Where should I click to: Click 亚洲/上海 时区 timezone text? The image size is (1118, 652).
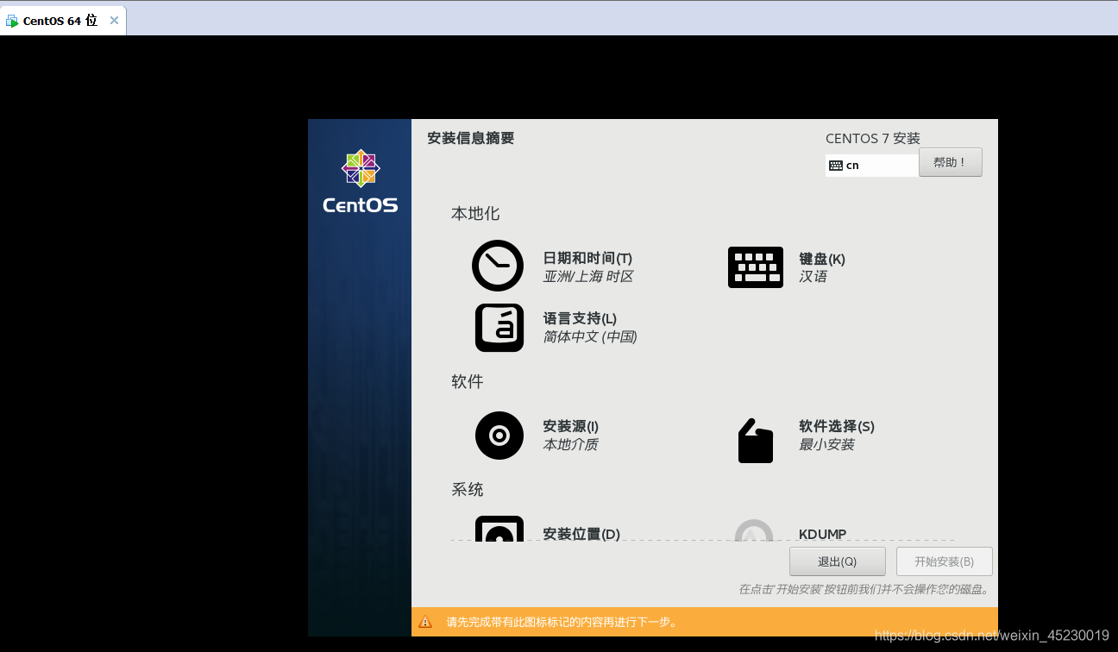coord(588,277)
